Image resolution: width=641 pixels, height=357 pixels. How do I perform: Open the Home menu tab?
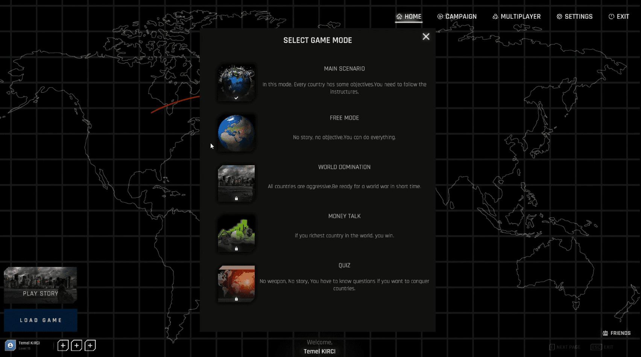(409, 17)
